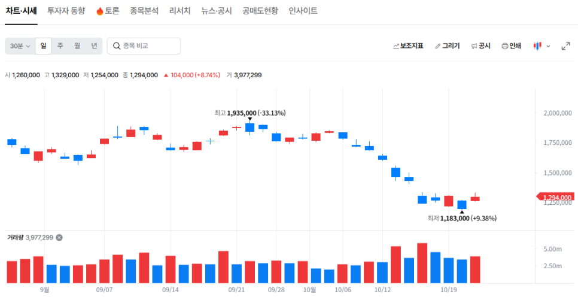Select the 주 weekly period toggle
The image size is (578, 300).
point(60,46)
